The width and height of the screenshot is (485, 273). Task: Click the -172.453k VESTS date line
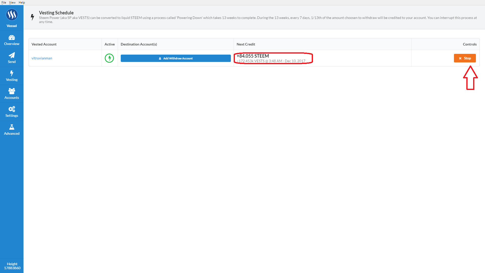point(271,61)
